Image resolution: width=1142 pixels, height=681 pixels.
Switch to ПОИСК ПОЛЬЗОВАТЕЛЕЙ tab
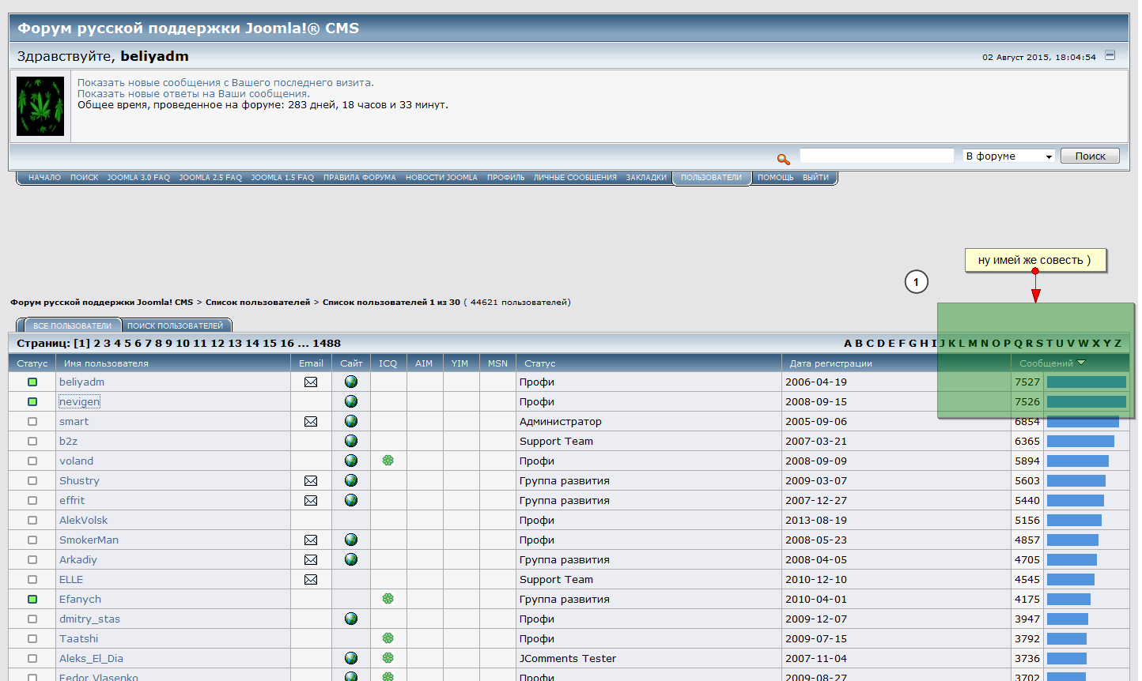coord(176,325)
